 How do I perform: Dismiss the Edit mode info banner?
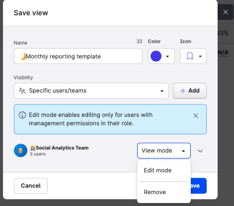[196, 115]
